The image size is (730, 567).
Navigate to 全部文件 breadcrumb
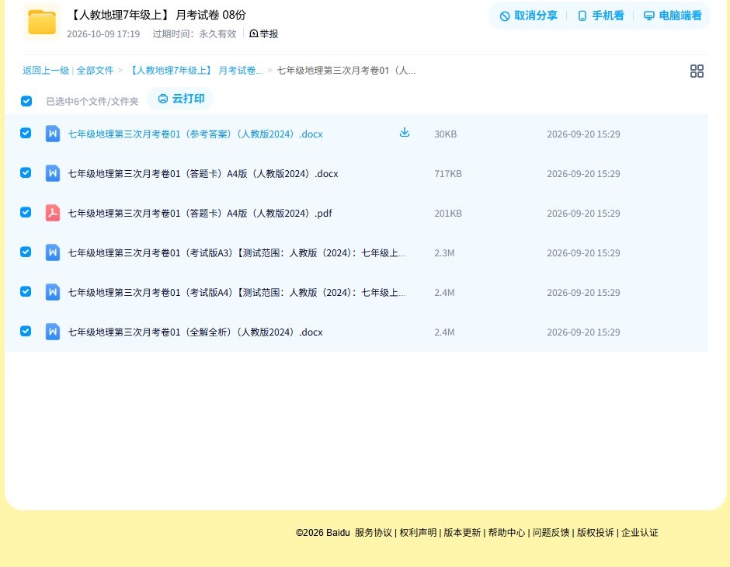coord(95,71)
